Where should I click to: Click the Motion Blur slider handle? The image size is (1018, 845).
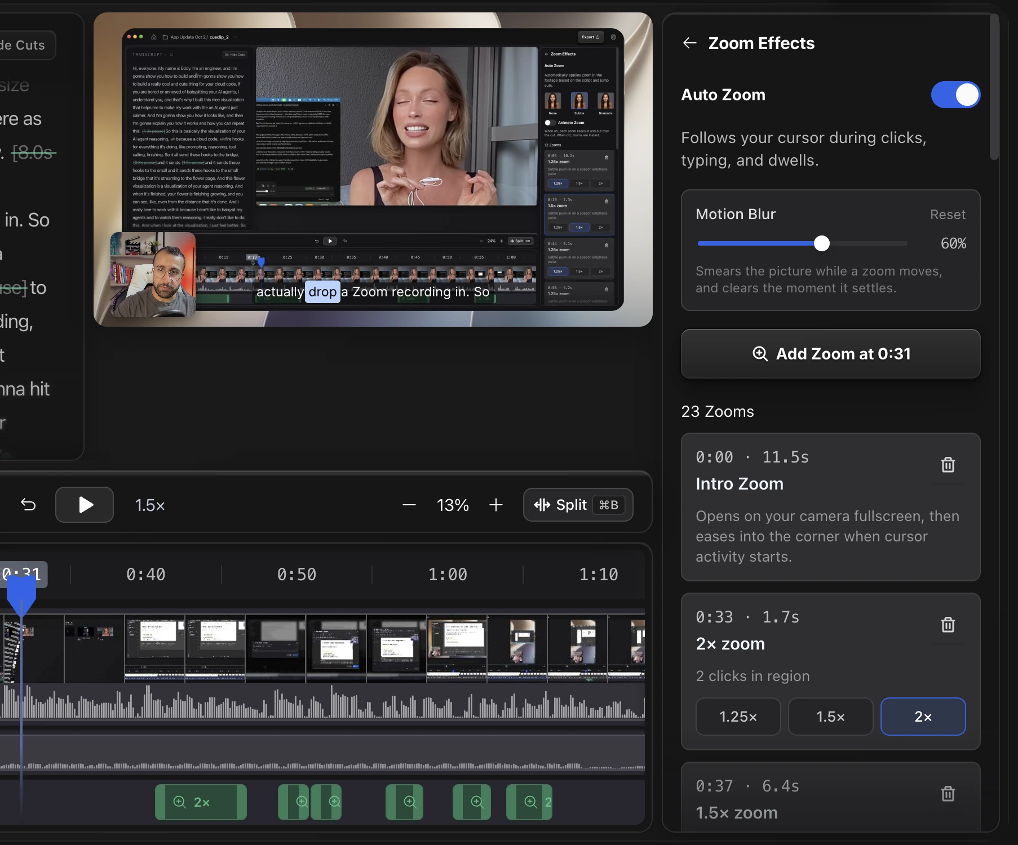click(x=822, y=243)
